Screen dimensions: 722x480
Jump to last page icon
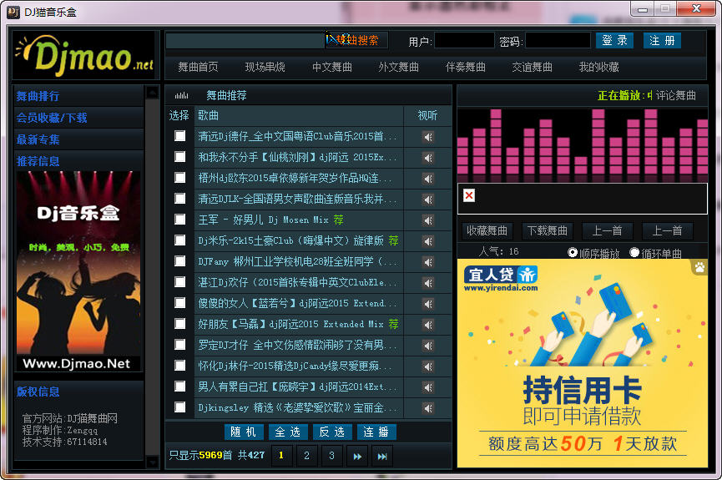(x=382, y=456)
